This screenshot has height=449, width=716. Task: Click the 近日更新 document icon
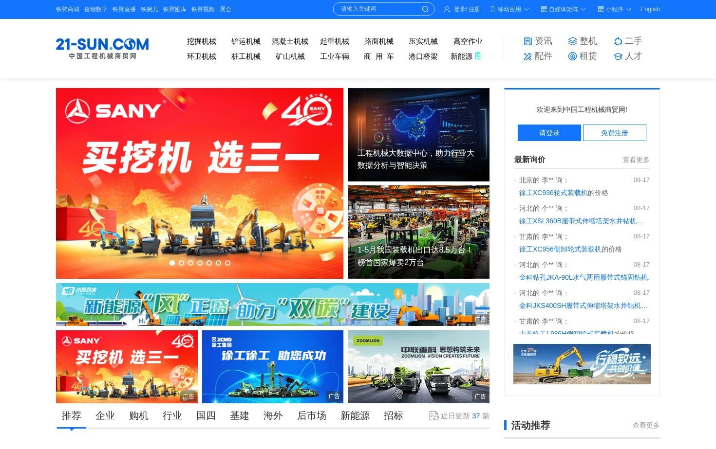[x=433, y=416]
